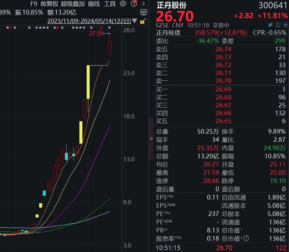Expand more toolbar options with the right chevron
Image resolution: width=289 pixels, height=252 pixels.
[143, 4]
